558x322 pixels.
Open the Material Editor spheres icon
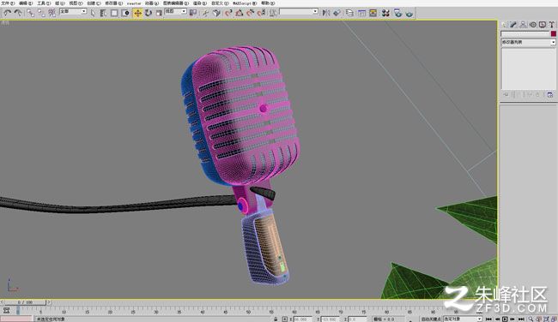[385, 13]
